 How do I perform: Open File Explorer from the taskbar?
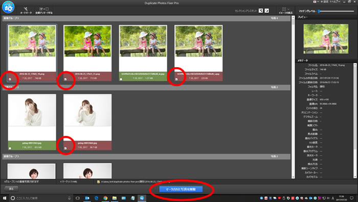[x=115, y=198]
